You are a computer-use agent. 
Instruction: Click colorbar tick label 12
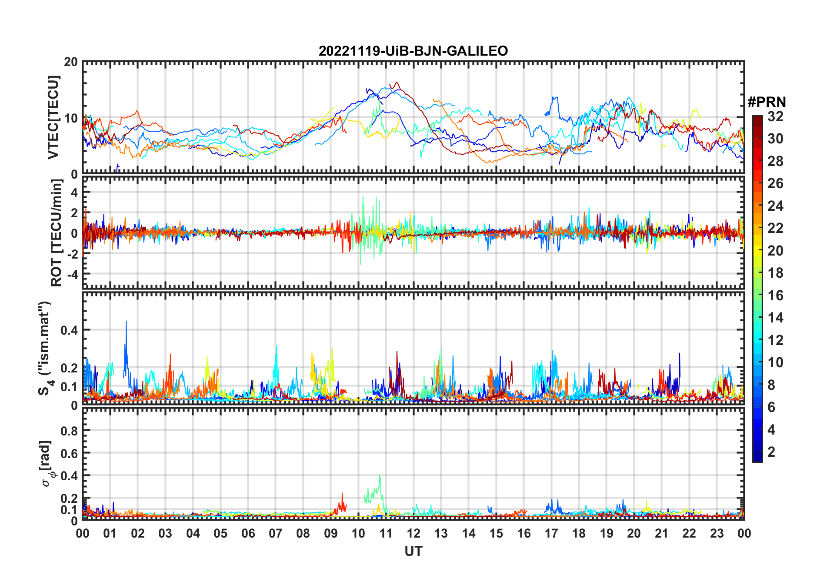coord(775,340)
